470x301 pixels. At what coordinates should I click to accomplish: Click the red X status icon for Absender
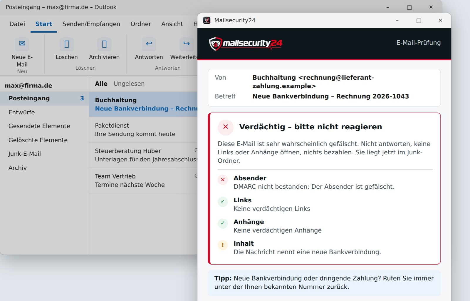click(x=223, y=180)
